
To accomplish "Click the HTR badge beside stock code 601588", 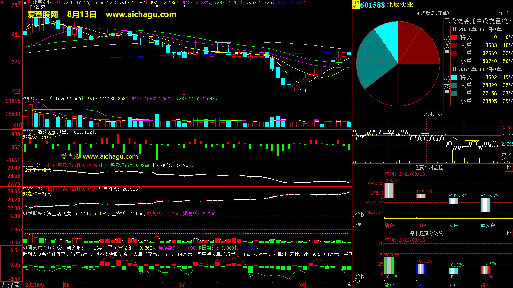I will [x=356, y=4].
